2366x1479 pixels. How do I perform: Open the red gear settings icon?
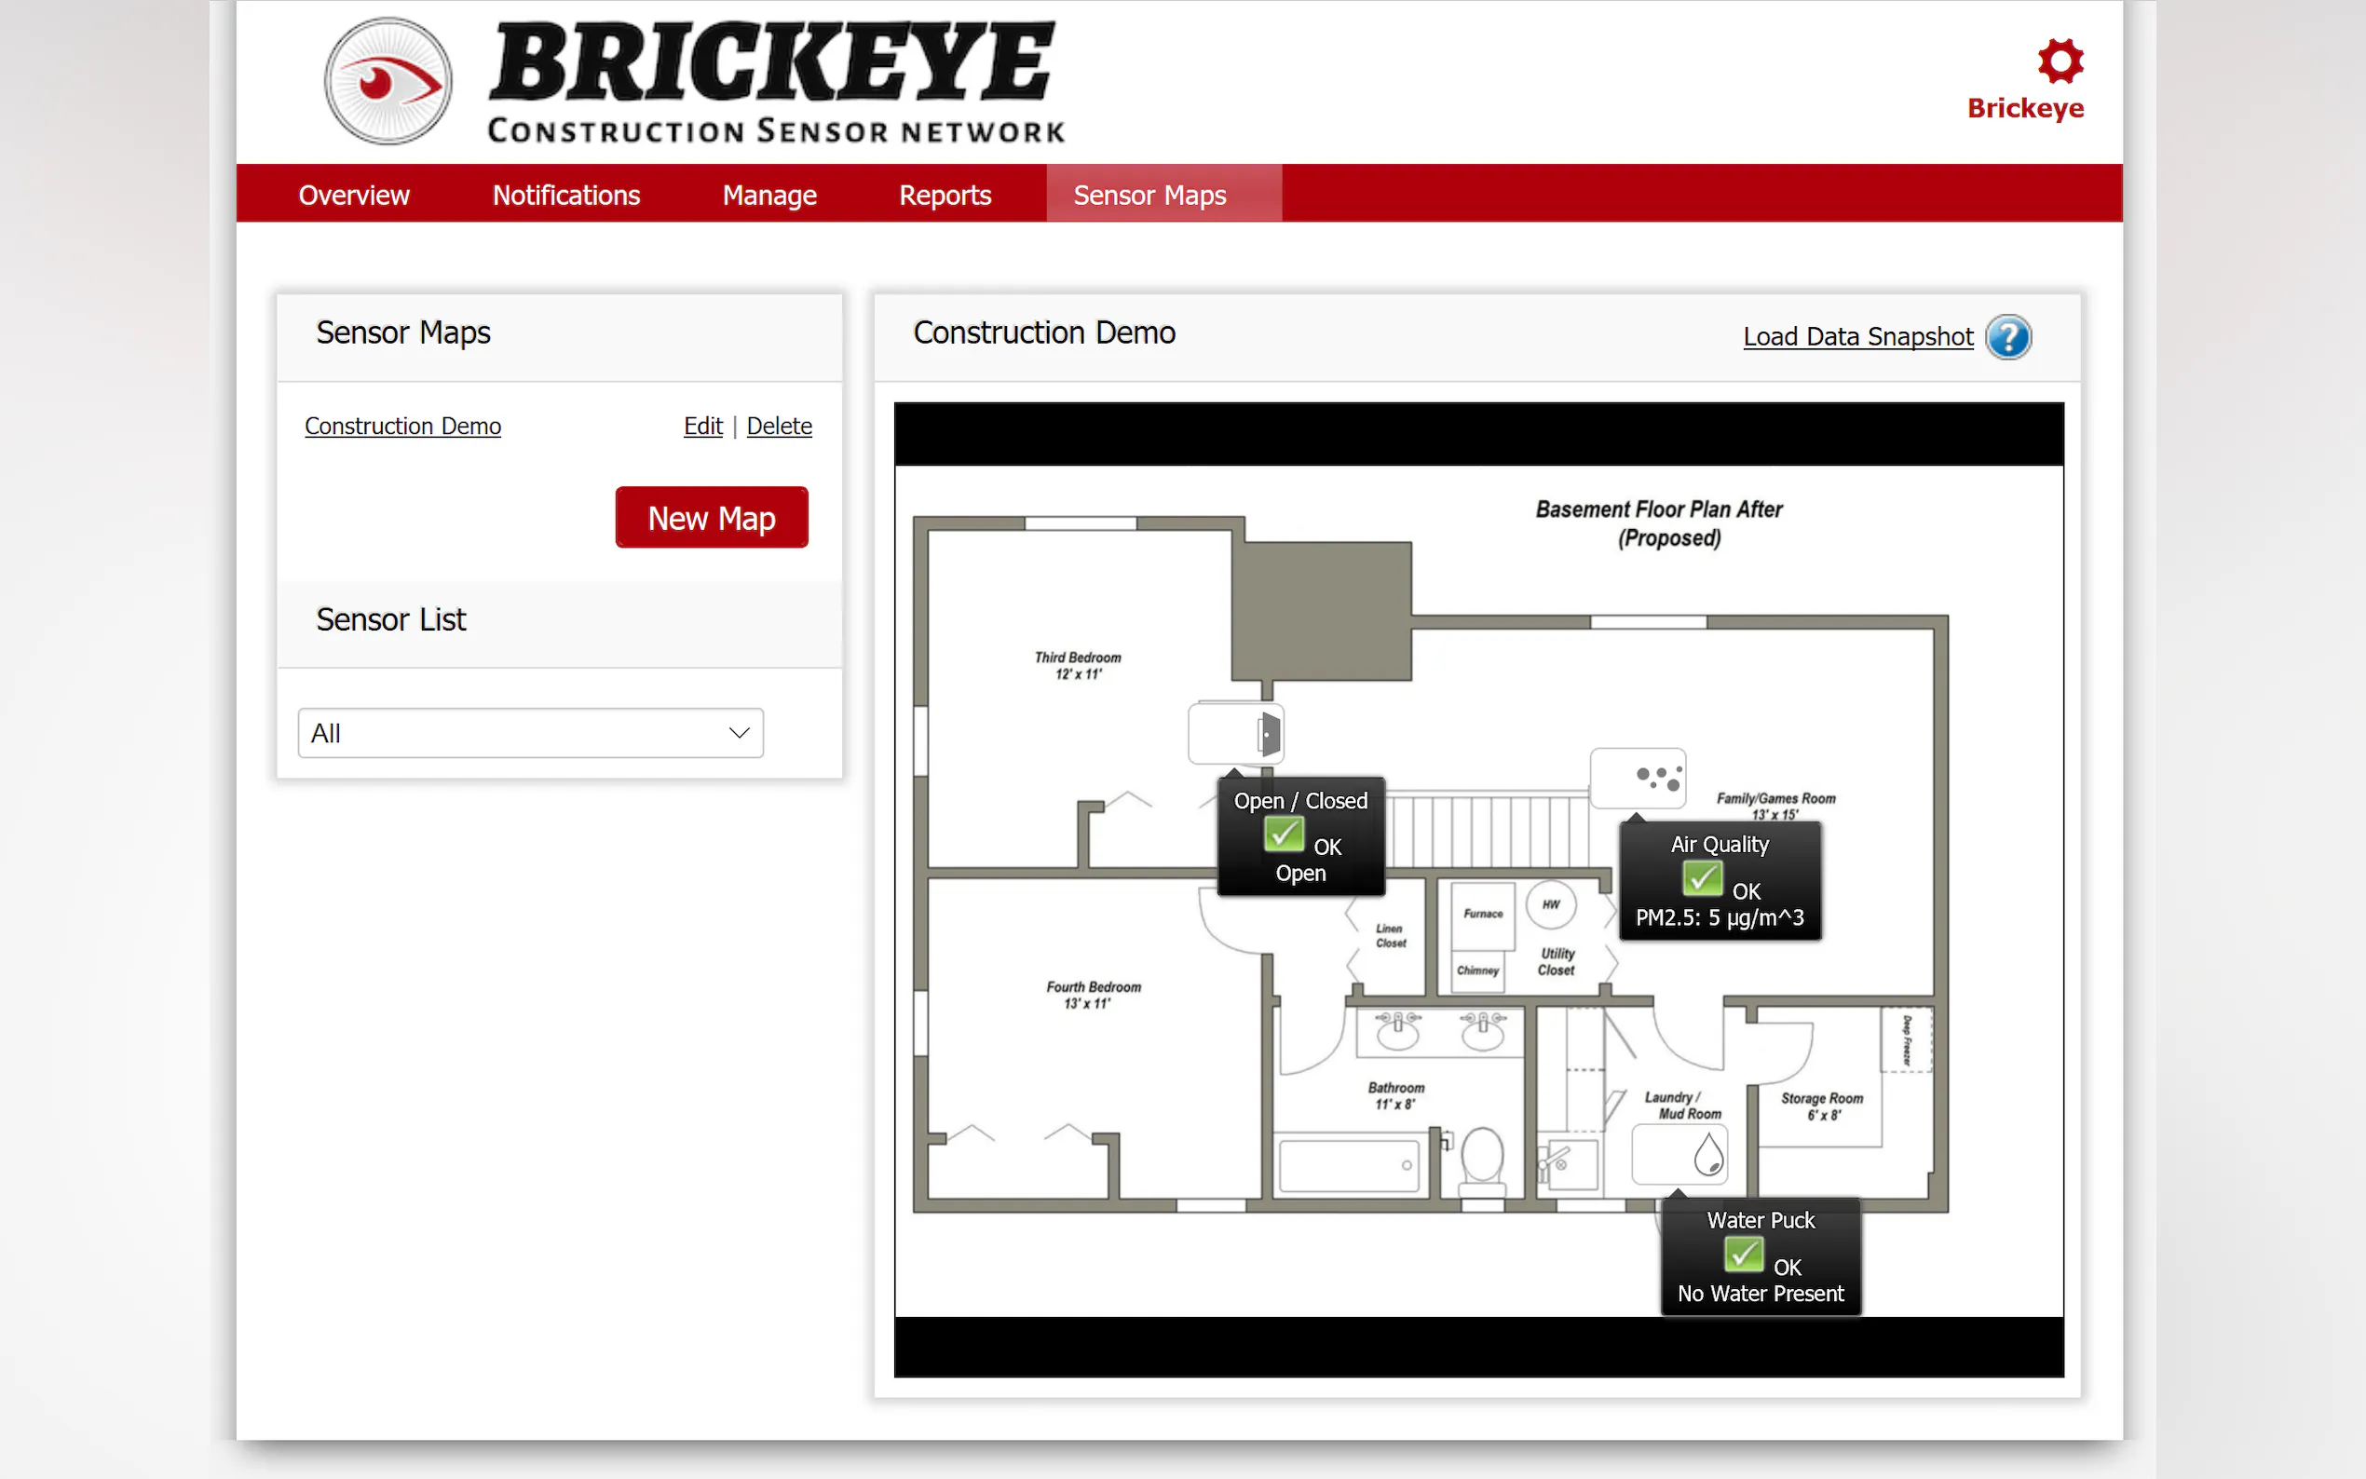pyautogui.click(x=2060, y=61)
